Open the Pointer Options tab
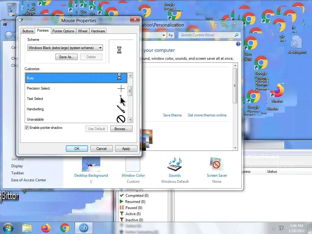The height and width of the screenshot is (234, 312). (63, 31)
